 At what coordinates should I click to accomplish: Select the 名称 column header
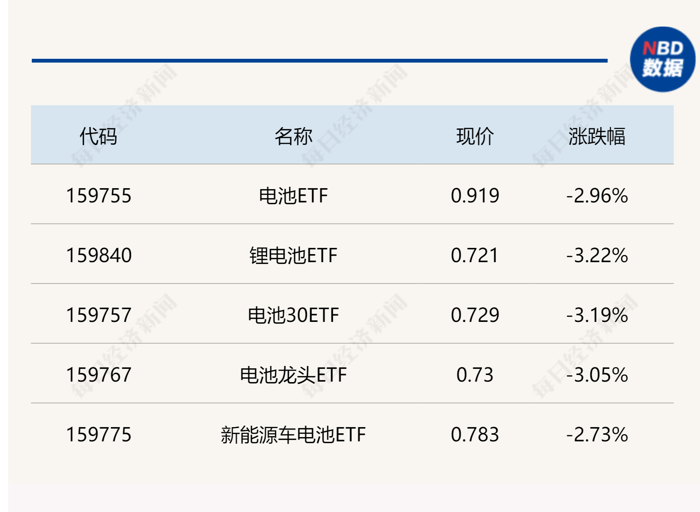pyautogui.click(x=294, y=136)
